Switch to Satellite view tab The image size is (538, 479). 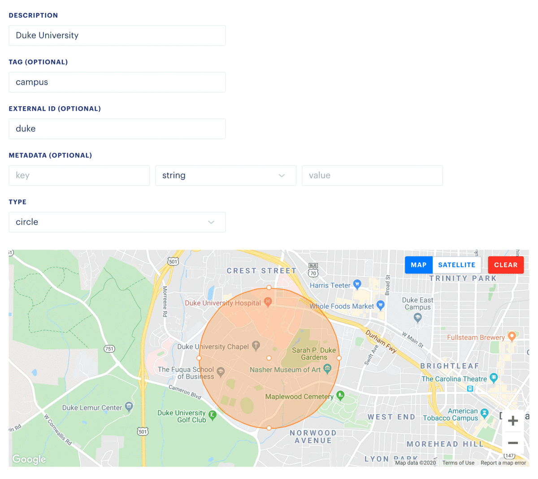[x=457, y=265]
